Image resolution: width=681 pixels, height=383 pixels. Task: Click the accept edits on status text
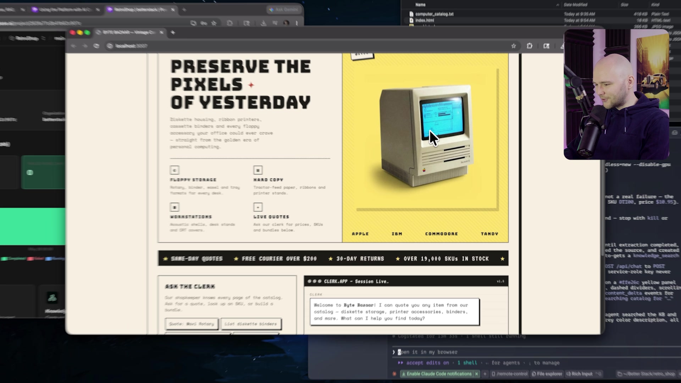point(427,363)
